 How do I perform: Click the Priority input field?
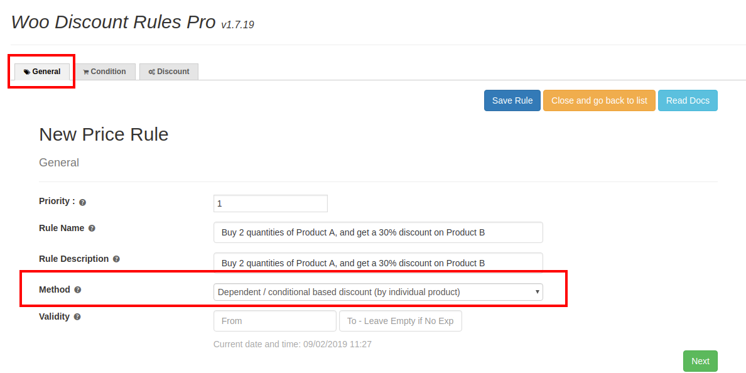coord(270,203)
